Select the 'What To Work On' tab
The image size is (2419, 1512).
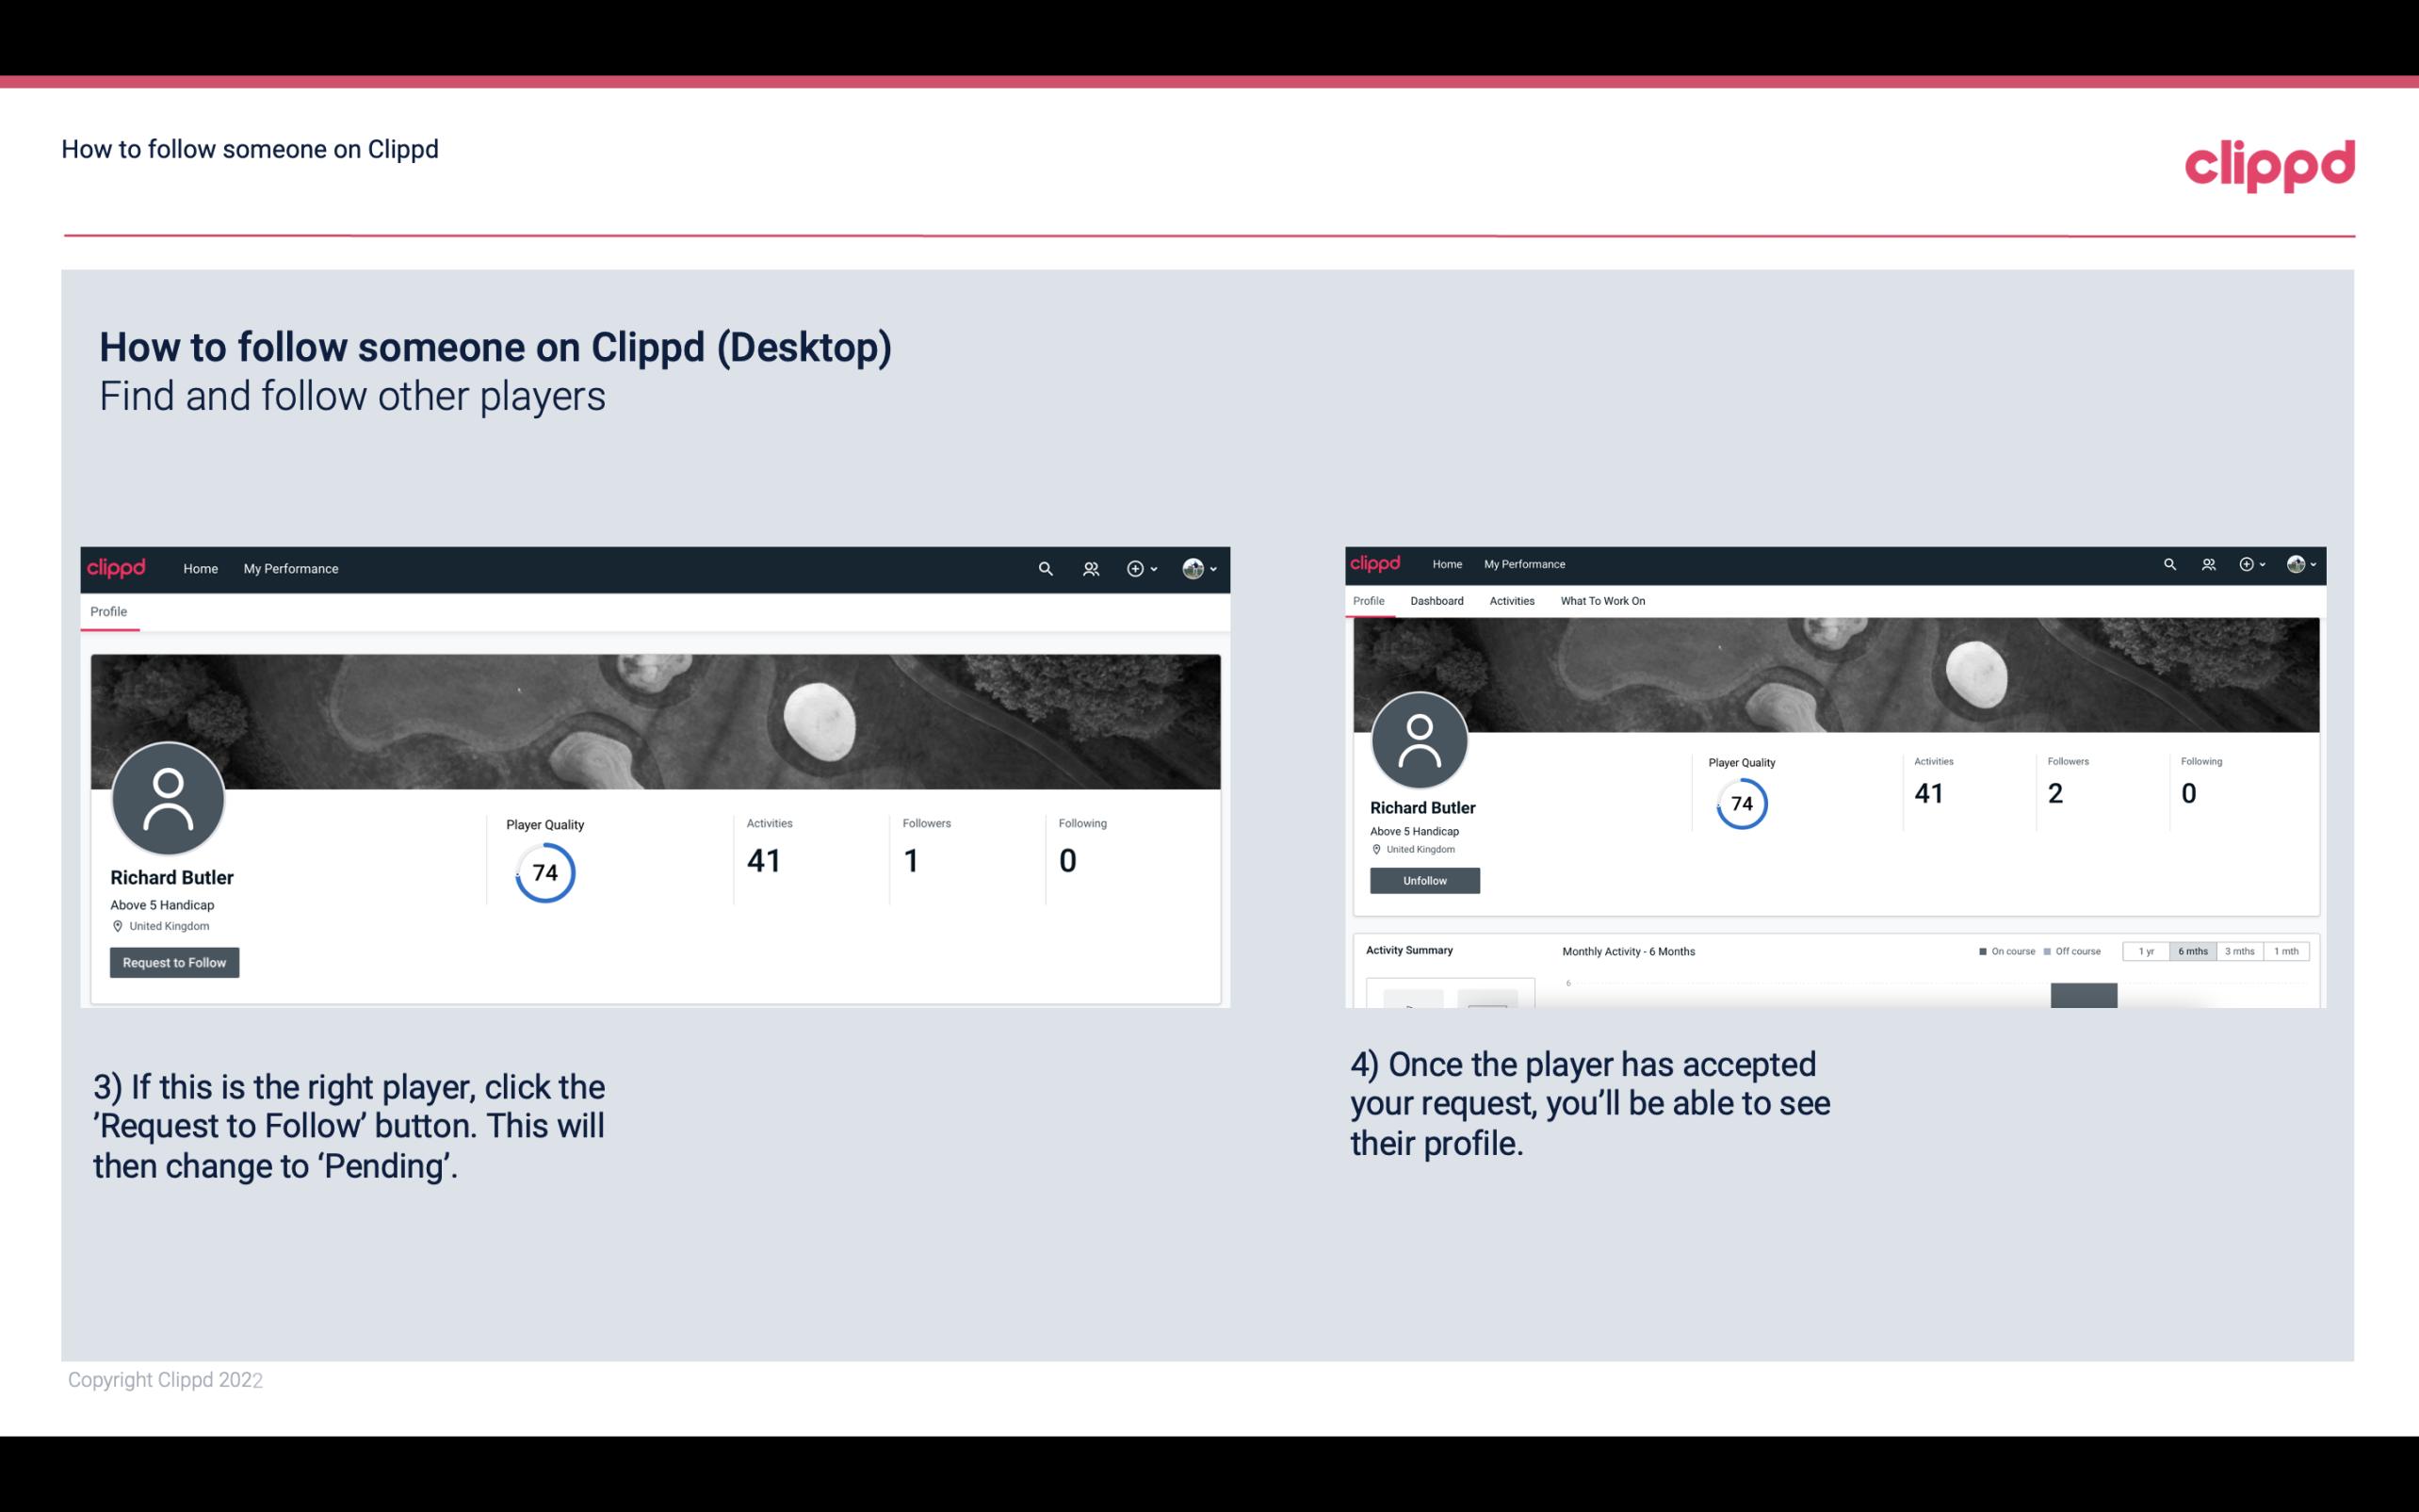point(1600,599)
